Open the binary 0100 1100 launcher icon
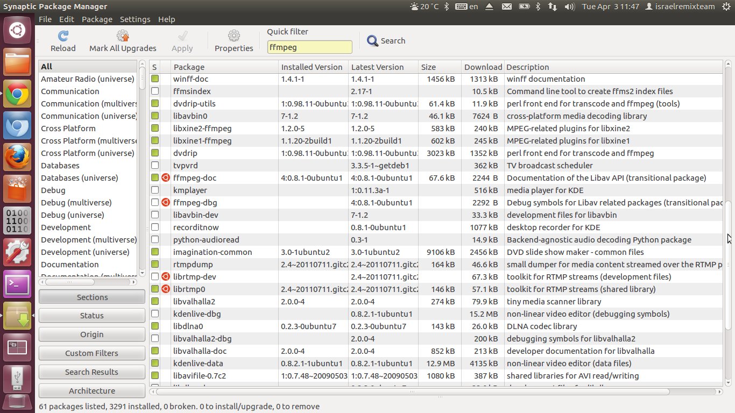This screenshot has height=413, width=735. [x=17, y=221]
